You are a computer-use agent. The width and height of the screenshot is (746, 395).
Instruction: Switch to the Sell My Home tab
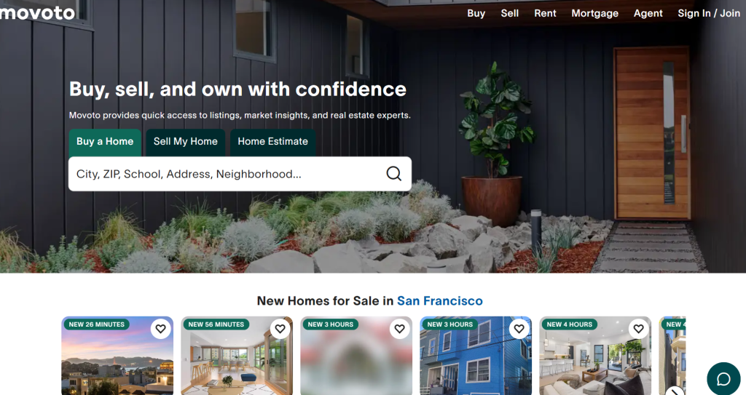click(x=186, y=142)
